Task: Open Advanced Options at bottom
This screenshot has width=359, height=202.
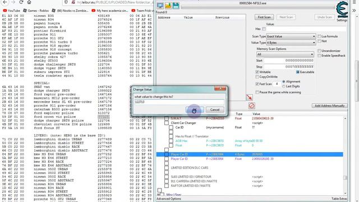Action: pyautogui.click(x=169, y=199)
